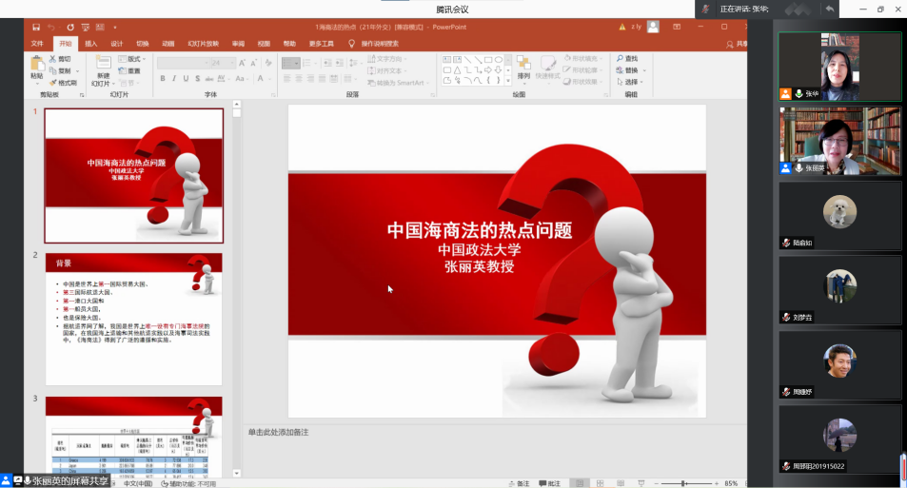Viewport: 907px width, 488px height.
Task: Open the Arrange (排列) tool
Action: click(x=523, y=68)
